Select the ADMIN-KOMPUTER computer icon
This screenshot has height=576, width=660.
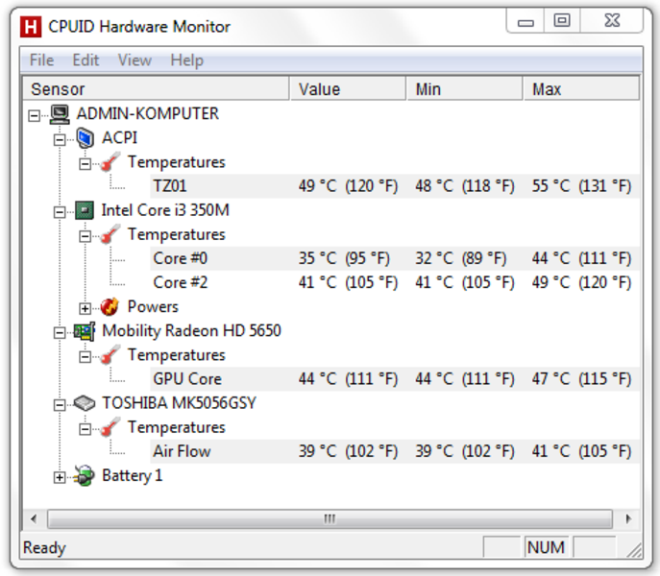coord(60,113)
